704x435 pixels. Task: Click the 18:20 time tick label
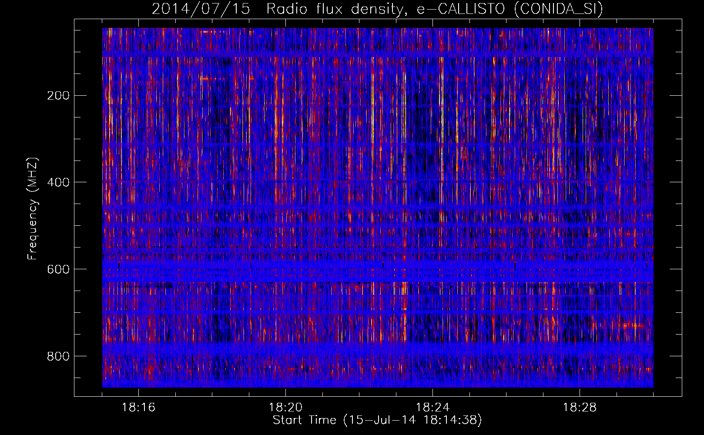coord(285,408)
